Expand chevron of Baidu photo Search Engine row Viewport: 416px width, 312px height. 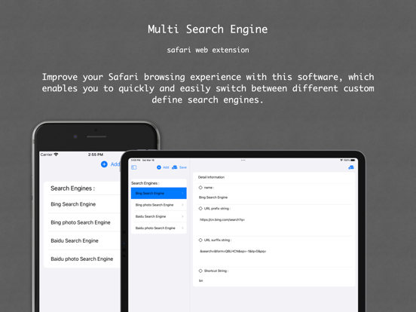(x=182, y=228)
